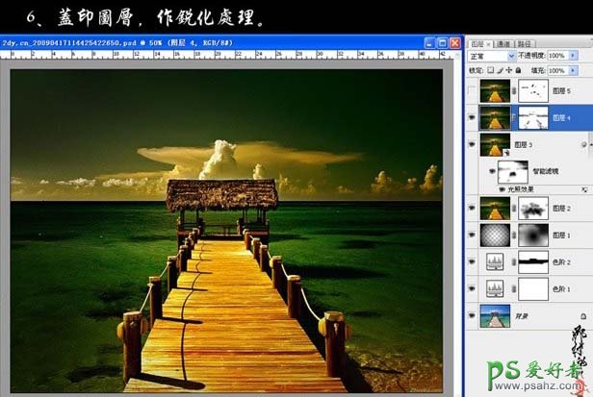
Task: Click the lock image pixels brush icon
Action: point(501,70)
